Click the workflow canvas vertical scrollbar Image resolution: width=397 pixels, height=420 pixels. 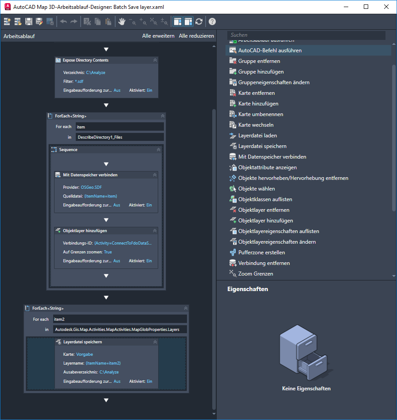tap(214, 259)
